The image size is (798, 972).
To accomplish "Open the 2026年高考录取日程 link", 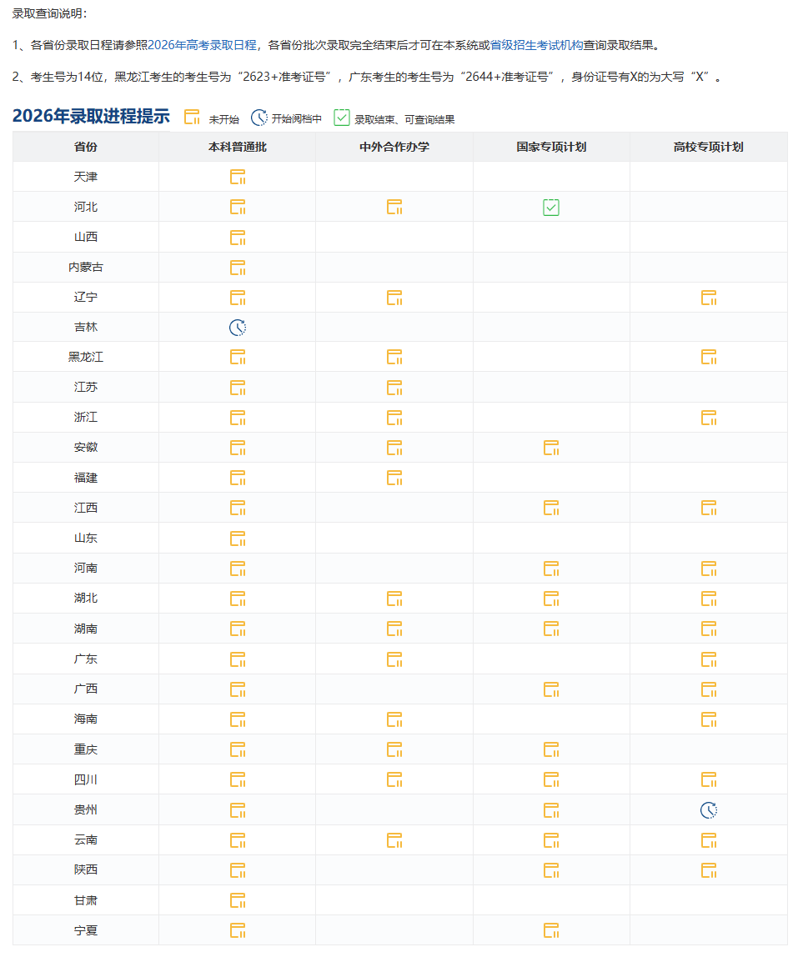I will coord(202,45).
